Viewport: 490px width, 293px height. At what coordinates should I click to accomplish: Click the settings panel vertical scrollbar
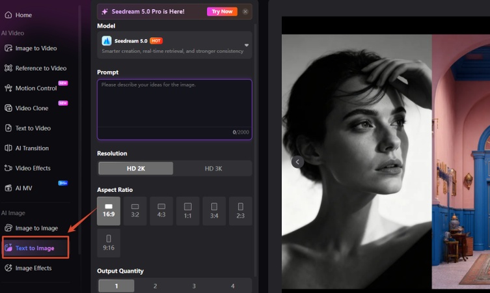(256, 150)
